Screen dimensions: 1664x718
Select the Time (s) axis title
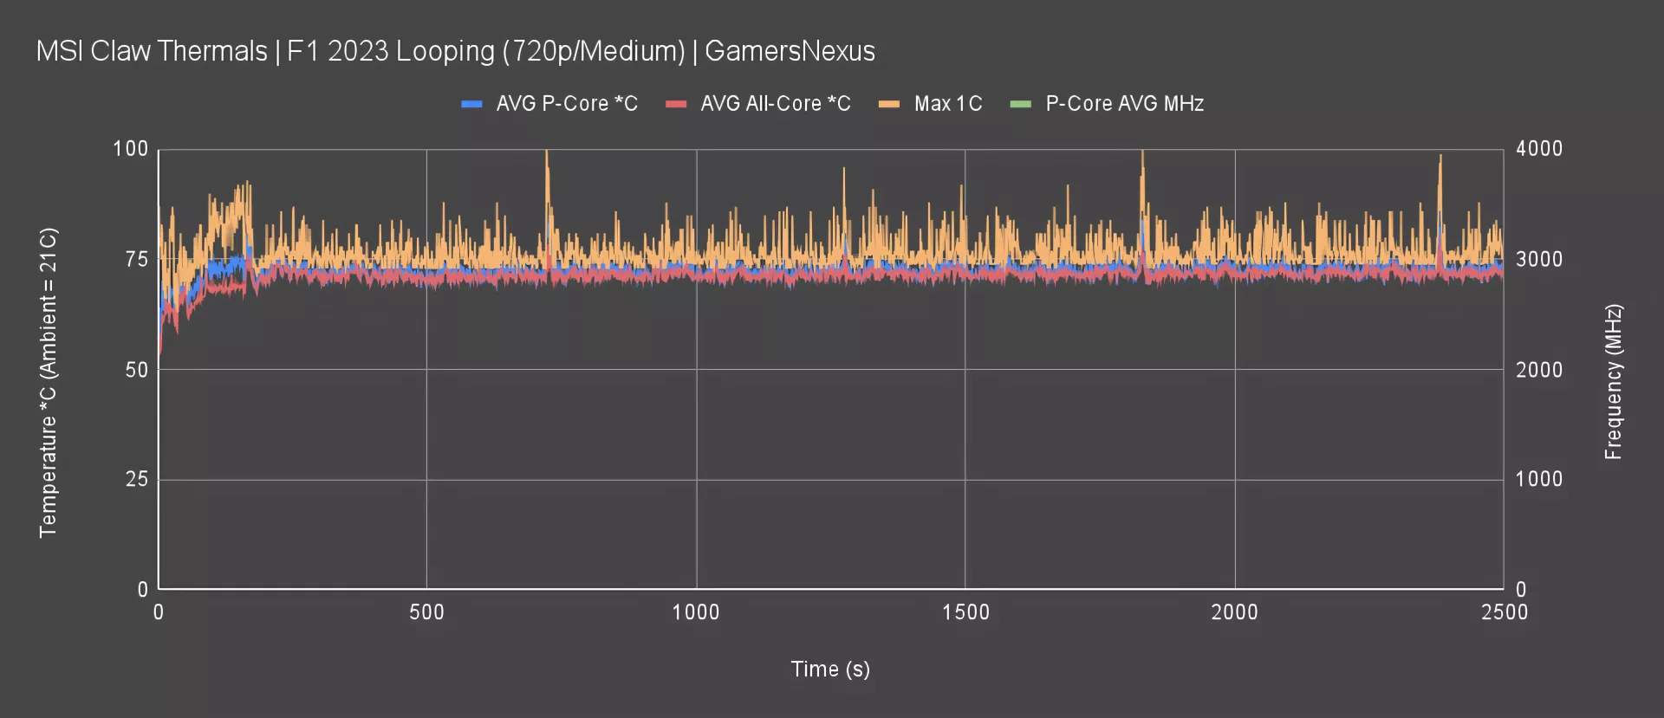tap(830, 669)
